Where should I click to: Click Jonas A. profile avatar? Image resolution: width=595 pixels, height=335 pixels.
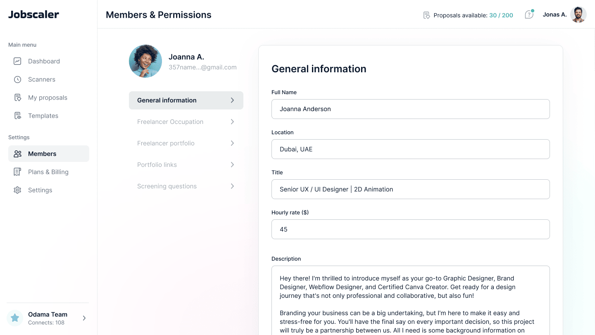578,15
